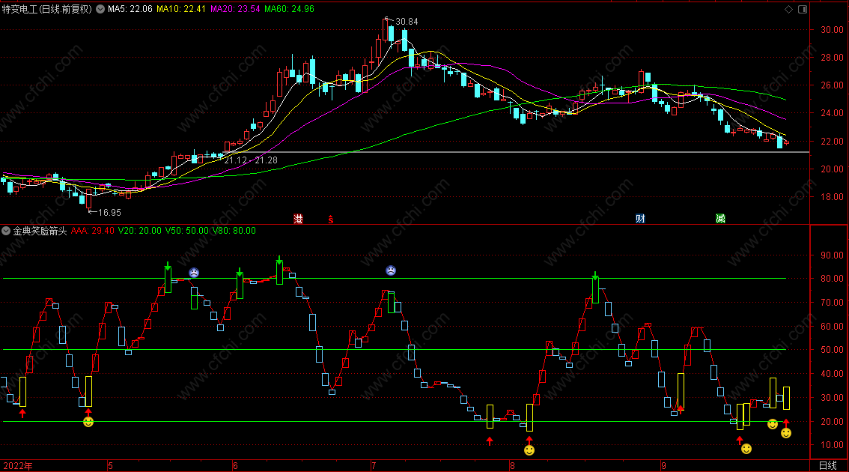Image resolution: width=849 pixels, height=472 pixels.
Task: Click the 21.12 - 21.28 gap label
Action: (x=251, y=160)
